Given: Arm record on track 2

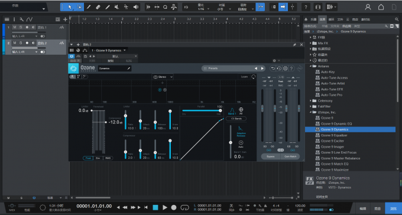Looking at the screenshot, I should click(27, 43).
